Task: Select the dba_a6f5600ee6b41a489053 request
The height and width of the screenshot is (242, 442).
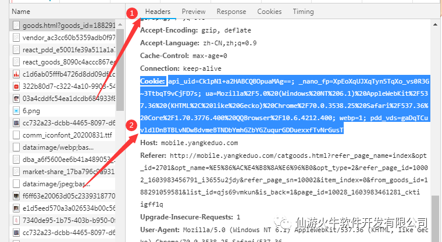Action: click(x=63, y=160)
